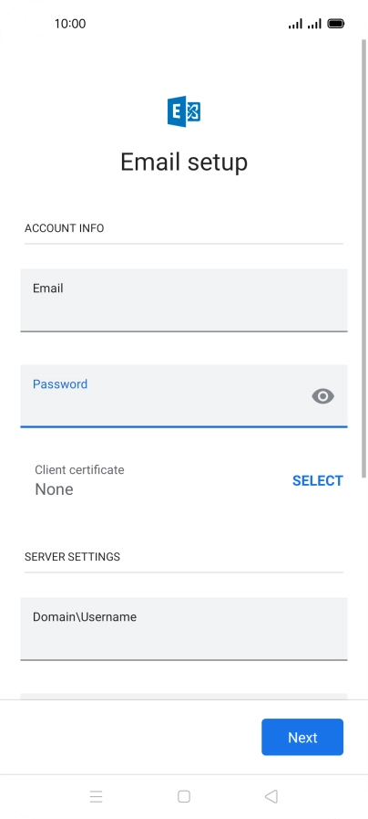This screenshot has height=819, width=368.
Task: Tap the 10:00 clock in the status bar
Action: point(70,24)
